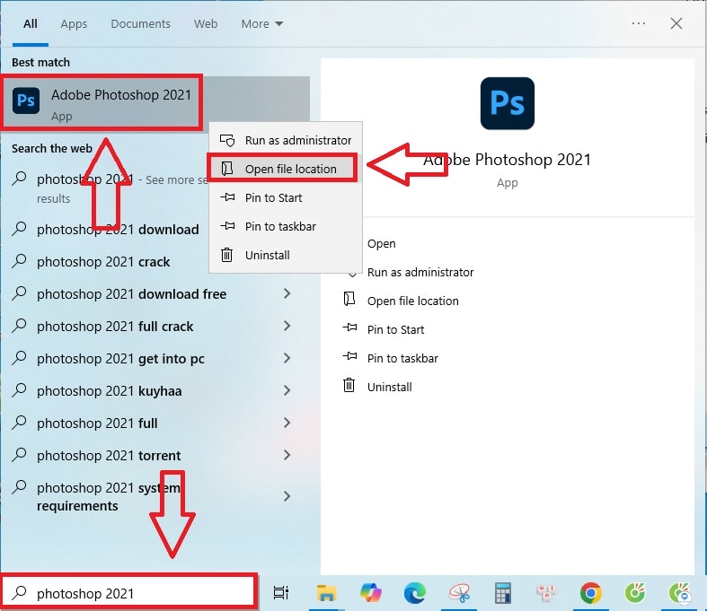The height and width of the screenshot is (611, 707).
Task: Click search icon beside photoshop 2021 download
Action: 20,229
